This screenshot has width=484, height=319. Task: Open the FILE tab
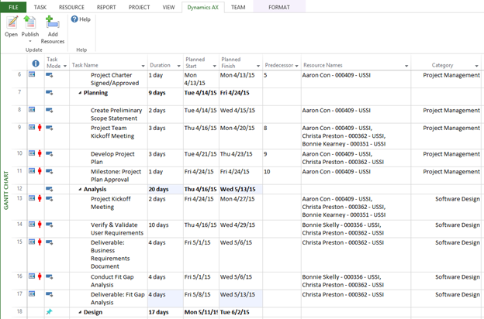tap(13, 6)
